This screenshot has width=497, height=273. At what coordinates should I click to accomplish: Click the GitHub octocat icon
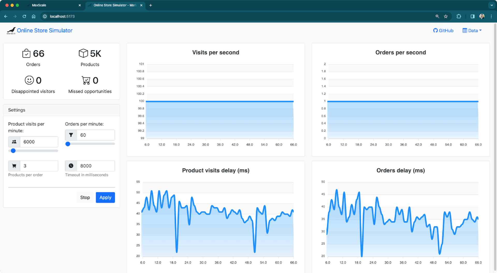[x=435, y=30]
